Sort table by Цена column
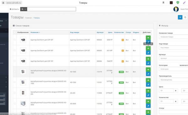Screen dimensions: 188x115 (110, 32)
